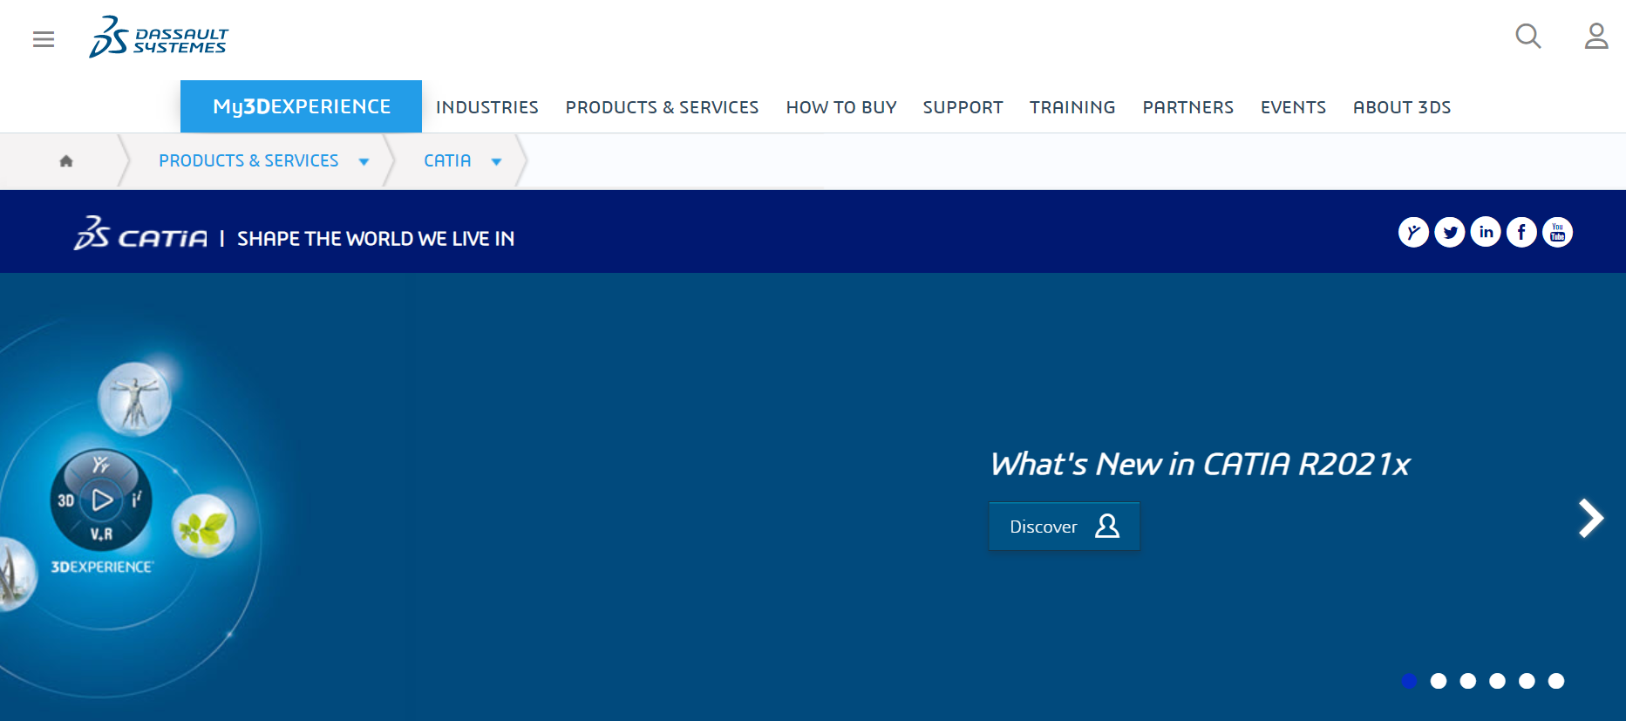This screenshot has width=1626, height=721.
Task: Click 'What's New in CATIA R2021x' headline
Action: [1200, 464]
